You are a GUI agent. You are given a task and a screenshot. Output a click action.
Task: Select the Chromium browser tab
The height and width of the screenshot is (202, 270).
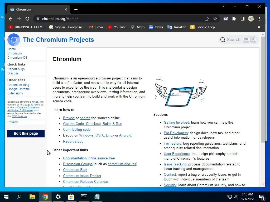pos(38,9)
